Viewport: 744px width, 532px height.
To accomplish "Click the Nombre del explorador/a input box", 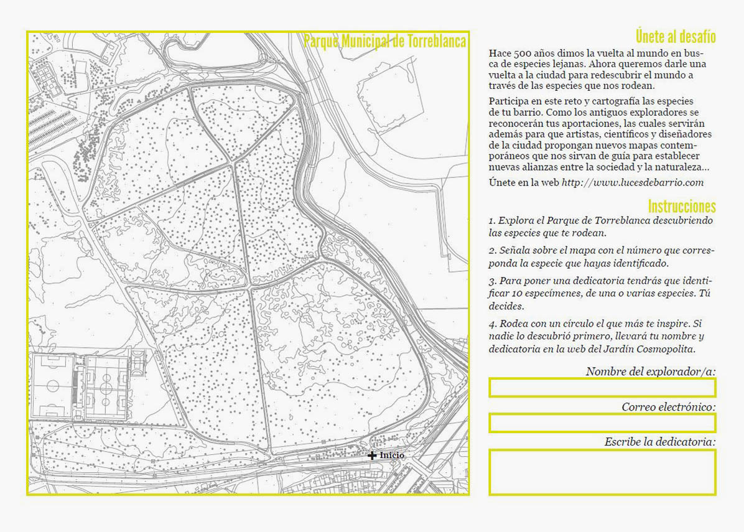I will click(x=602, y=387).
